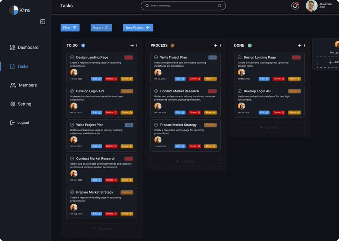
Task: Move Conduct Market Research in TO DO
Action: 127,180
